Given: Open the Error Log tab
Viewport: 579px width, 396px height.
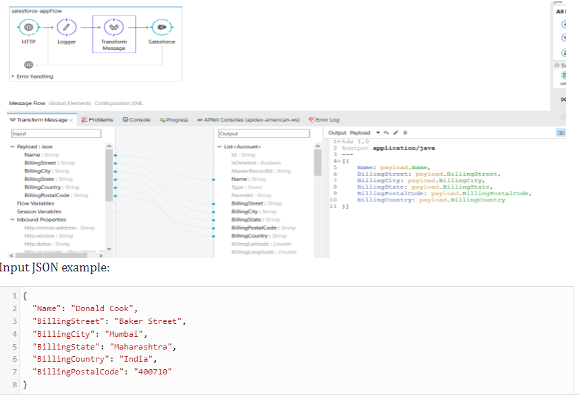Looking at the screenshot, I should (324, 120).
